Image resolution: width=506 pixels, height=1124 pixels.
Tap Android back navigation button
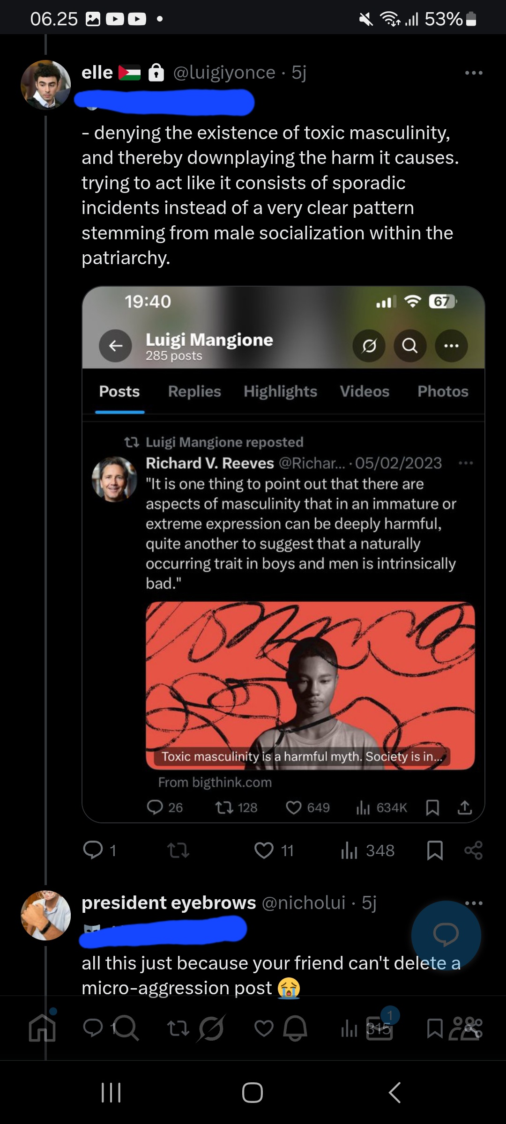tap(394, 1093)
